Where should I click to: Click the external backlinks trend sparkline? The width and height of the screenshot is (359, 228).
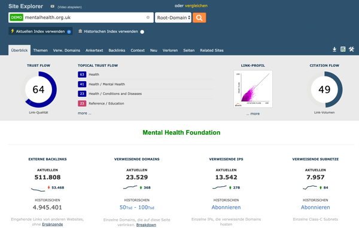click(x=38, y=189)
